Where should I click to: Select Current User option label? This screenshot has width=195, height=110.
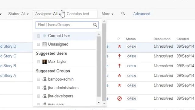point(59,36)
